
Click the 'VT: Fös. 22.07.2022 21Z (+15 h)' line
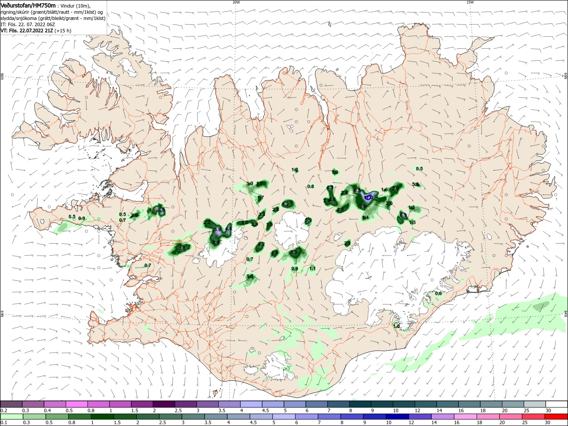tap(36, 31)
